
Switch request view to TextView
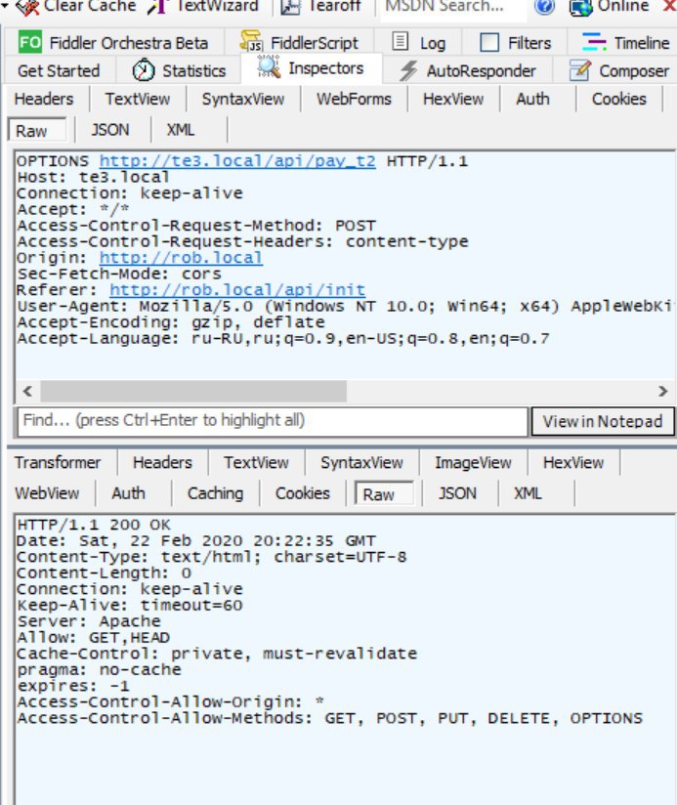pyautogui.click(x=138, y=99)
